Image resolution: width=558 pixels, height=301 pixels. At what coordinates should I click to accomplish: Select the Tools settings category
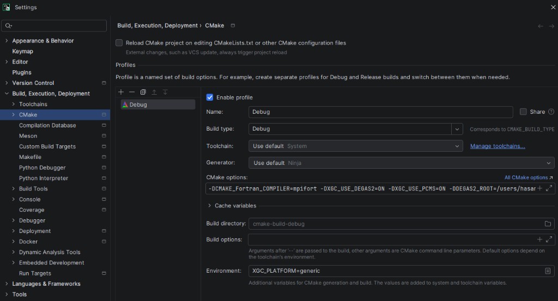click(19, 294)
